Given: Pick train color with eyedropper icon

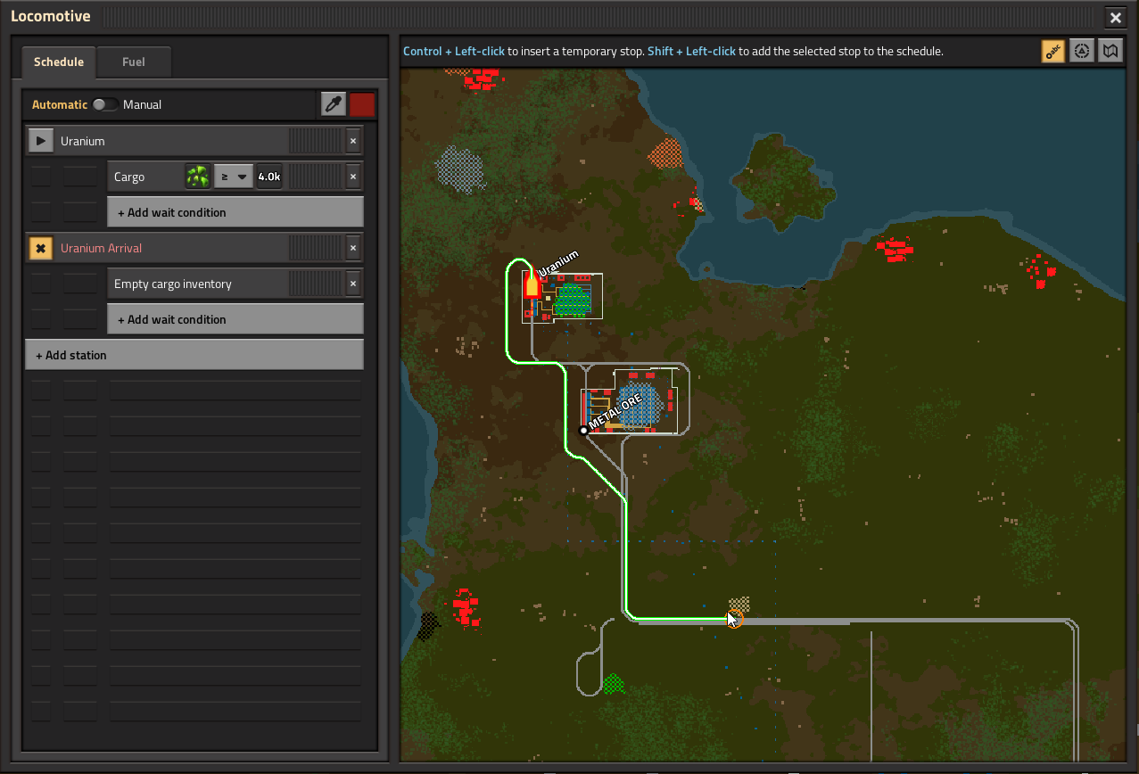Looking at the screenshot, I should coord(334,104).
